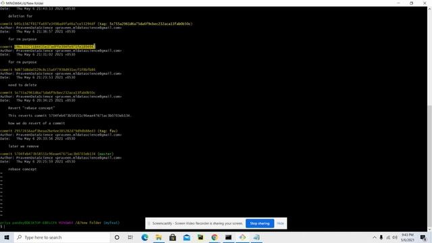Launch Microsoft Edge from the taskbar
The image size is (432, 243).
tap(144, 237)
